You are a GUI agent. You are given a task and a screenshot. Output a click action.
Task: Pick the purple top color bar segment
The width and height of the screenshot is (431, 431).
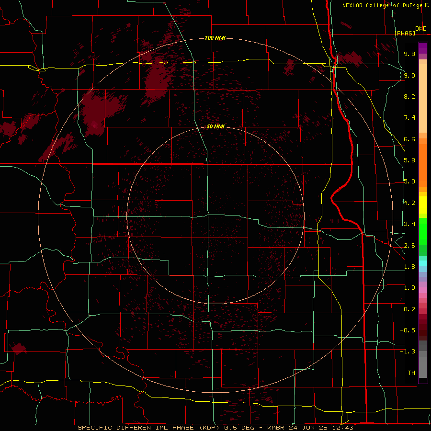[423, 48]
